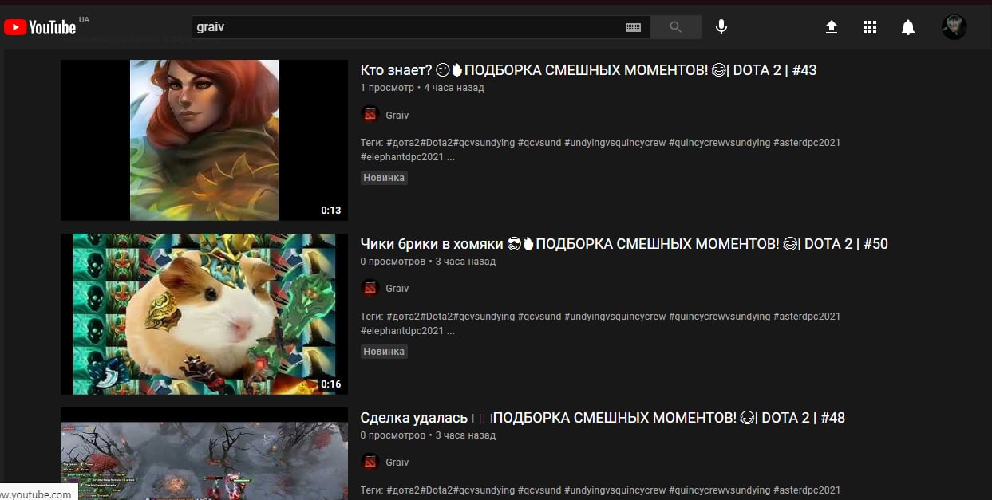The width and height of the screenshot is (992, 500).
Task: Open video title 'Сделка удалась' #48
Action: click(603, 418)
